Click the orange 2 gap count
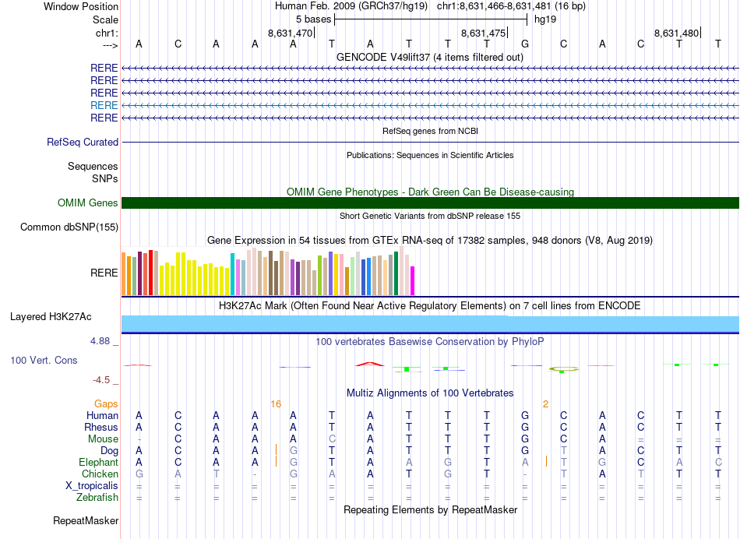The image size is (740, 539). click(545, 403)
